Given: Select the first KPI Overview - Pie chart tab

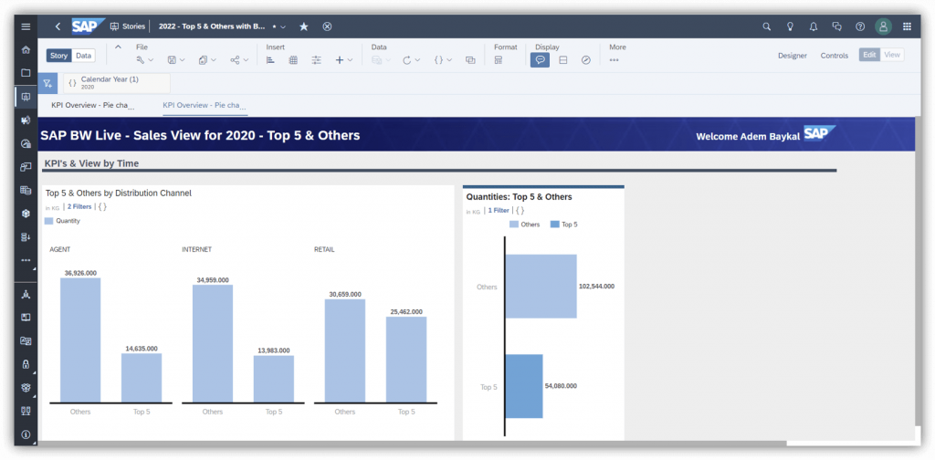Looking at the screenshot, I should (x=93, y=106).
